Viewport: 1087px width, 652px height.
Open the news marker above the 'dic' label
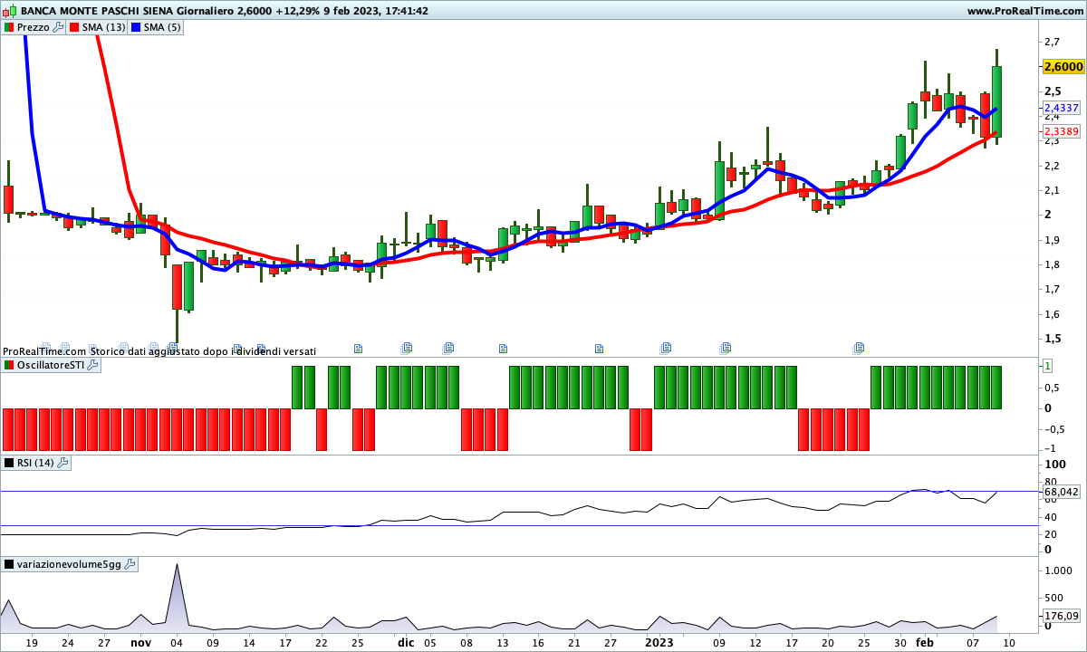tap(407, 347)
